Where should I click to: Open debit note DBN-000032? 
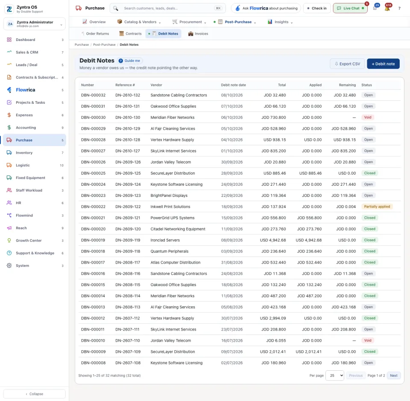pyautogui.click(x=94, y=95)
